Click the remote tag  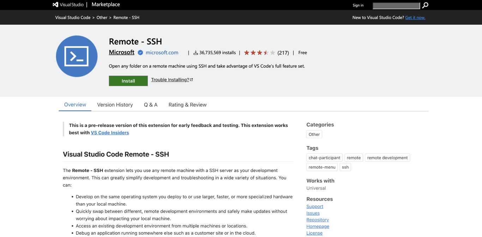point(354,158)
